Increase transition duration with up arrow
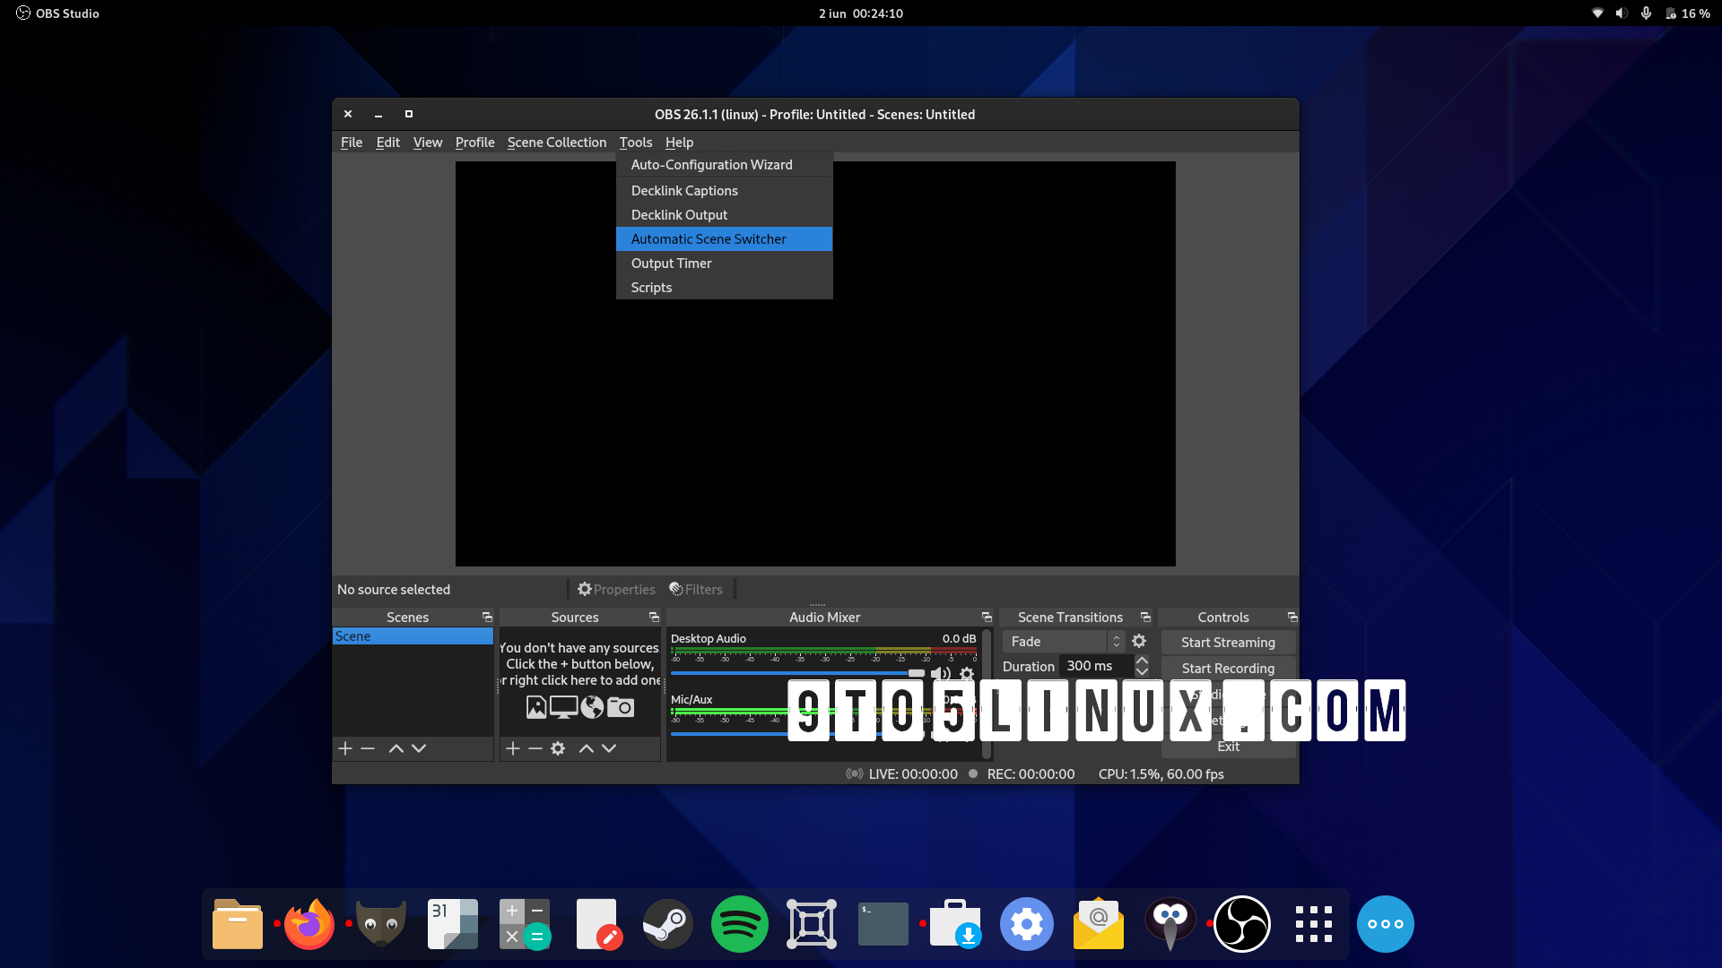1722x968 pixels. pyautogui.click(x=1142, y=661)
